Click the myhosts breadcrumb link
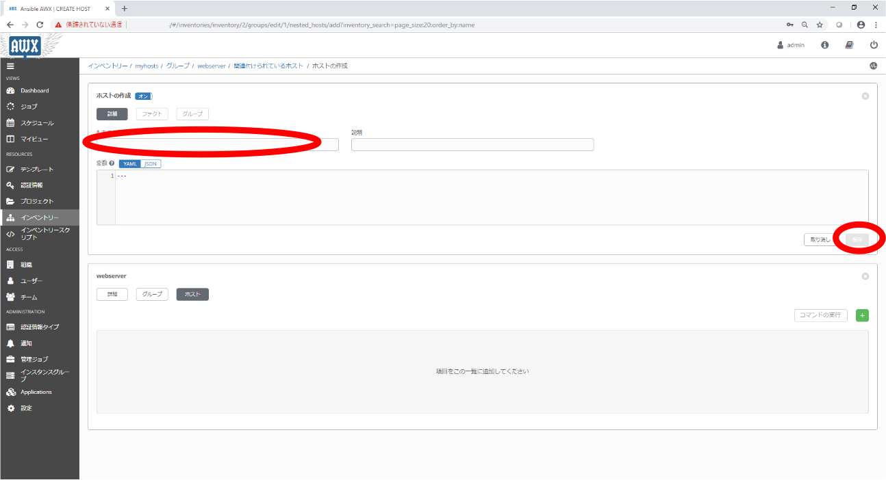This screenshot has width=886, height=480. (147, 66)
